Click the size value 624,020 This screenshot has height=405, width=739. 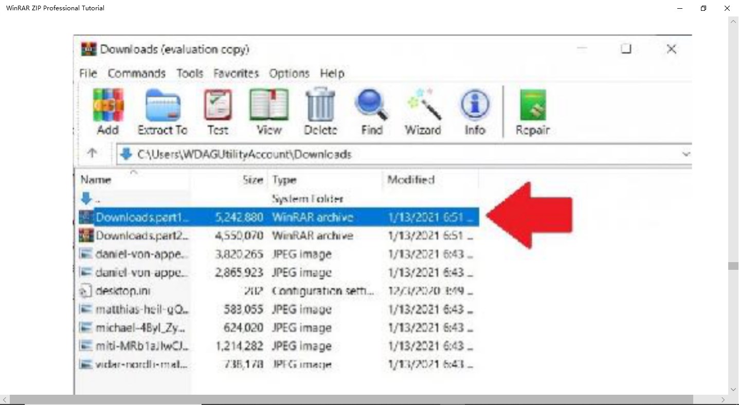(244, 327)
